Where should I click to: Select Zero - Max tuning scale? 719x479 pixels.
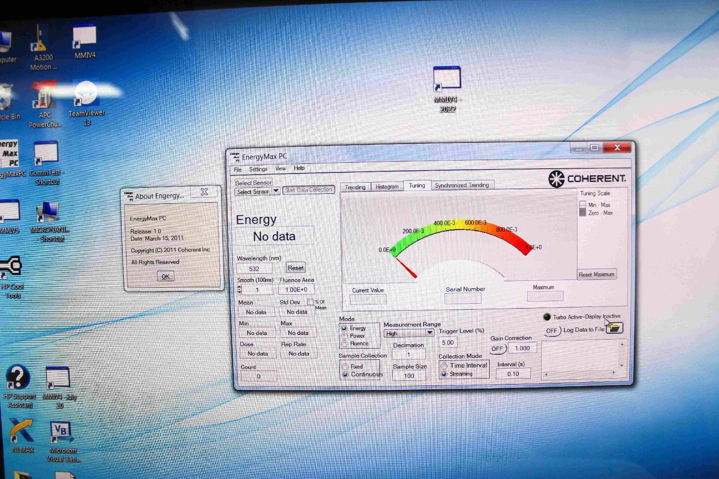(582, 212)
